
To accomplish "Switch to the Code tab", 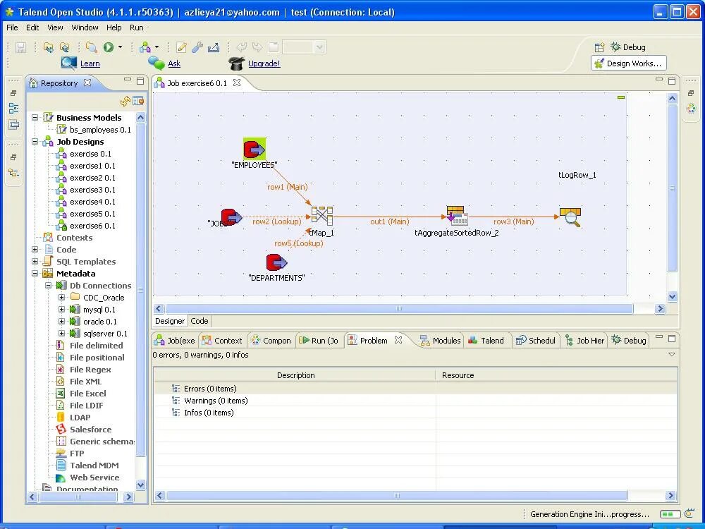I will [x=200, y=321].
